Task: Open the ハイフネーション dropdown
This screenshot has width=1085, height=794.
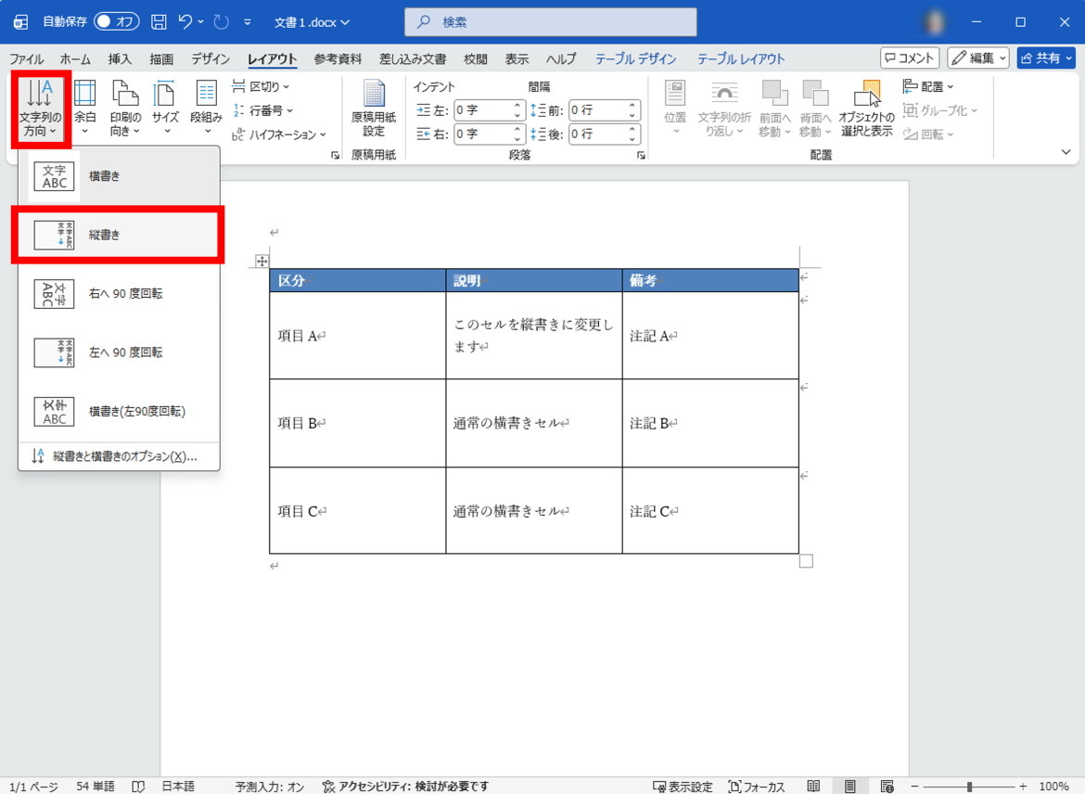Action: [279, 134]
